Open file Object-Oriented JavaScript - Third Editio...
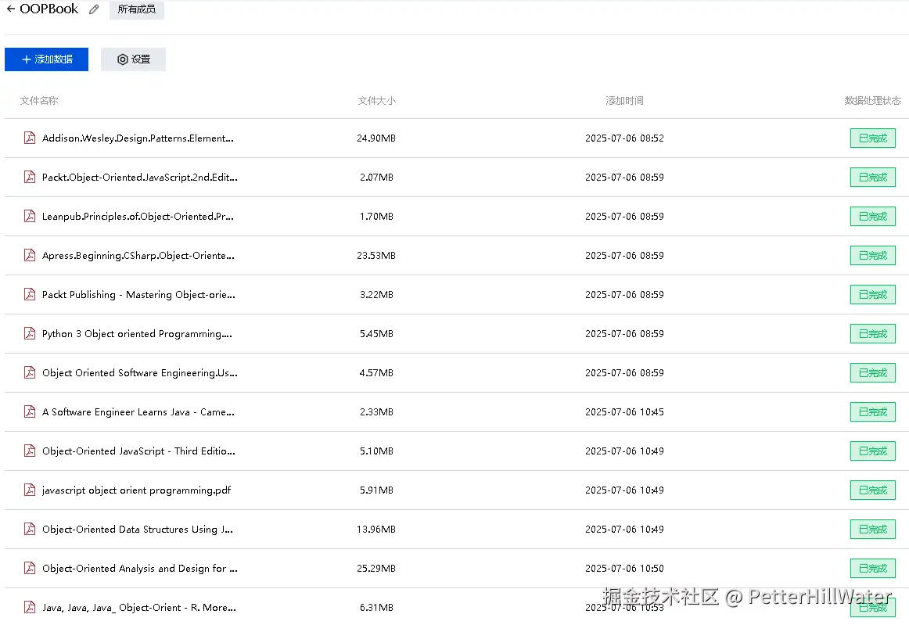Viewport: 909px width, 625px height. tap(138, 451)
